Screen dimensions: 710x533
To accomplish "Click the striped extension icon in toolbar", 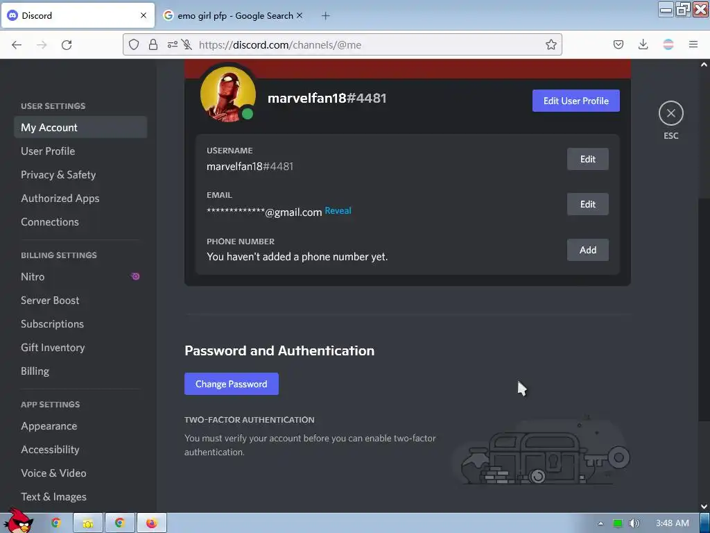I will (668, 44).
